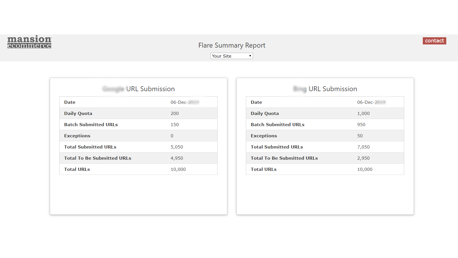Image resolution: width=458 pixels, height=258 pixels.
Task: Select the Google URL Submission heading
Action: pos(139,89)
